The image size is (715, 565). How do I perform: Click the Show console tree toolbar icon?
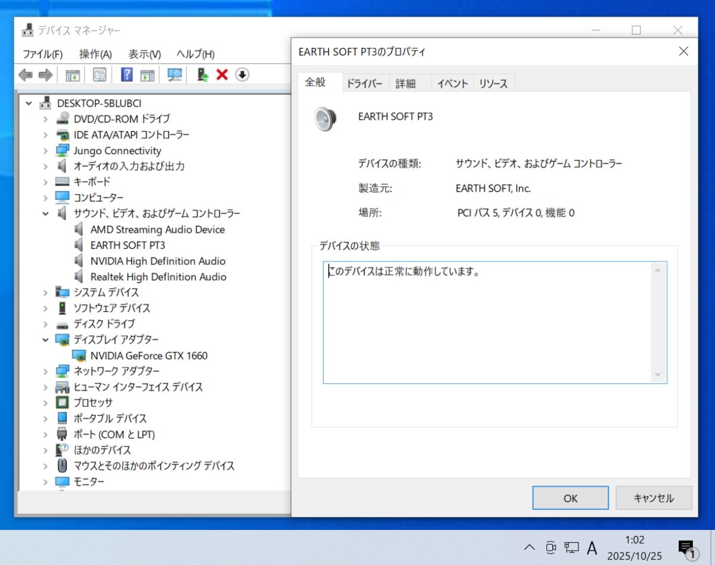72,74
